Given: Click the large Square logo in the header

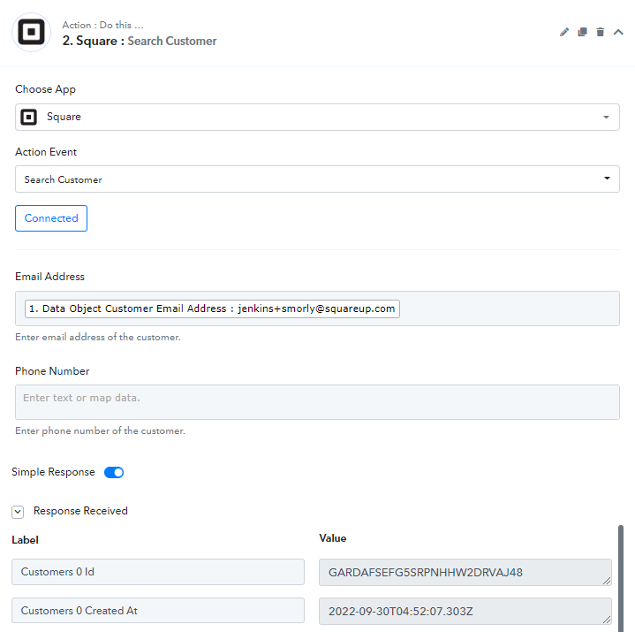Looking at the screenshot, I should [32, 32].
